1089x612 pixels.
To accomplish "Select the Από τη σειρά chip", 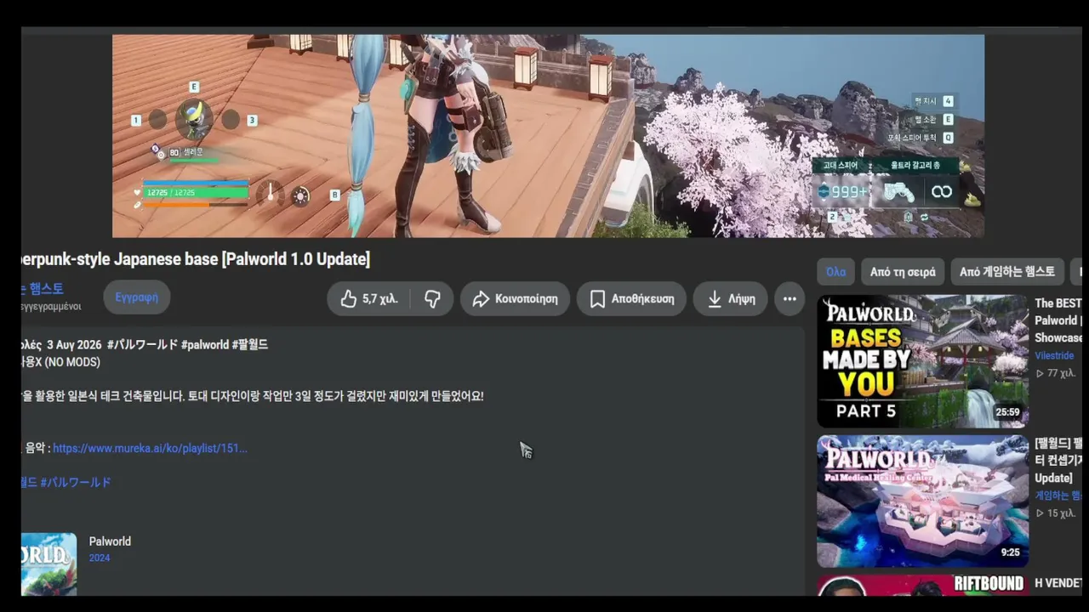I will (x=903, y=272).
